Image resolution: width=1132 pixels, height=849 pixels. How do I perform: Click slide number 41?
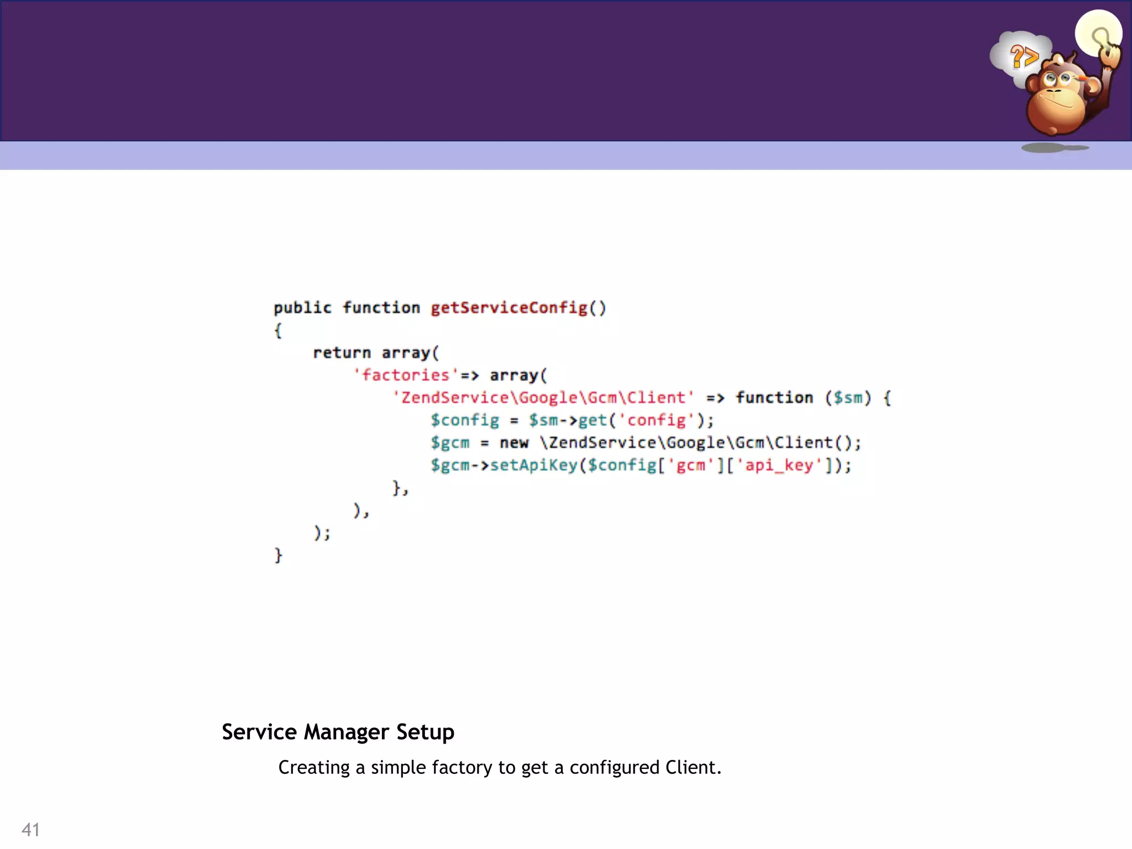pyautogui.click(x=30, y=829)
